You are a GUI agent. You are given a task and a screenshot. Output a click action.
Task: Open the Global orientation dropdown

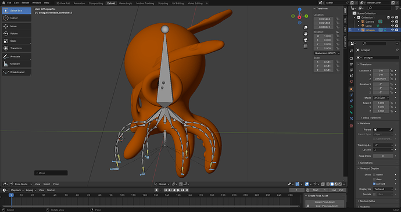[x=162, y=184]
